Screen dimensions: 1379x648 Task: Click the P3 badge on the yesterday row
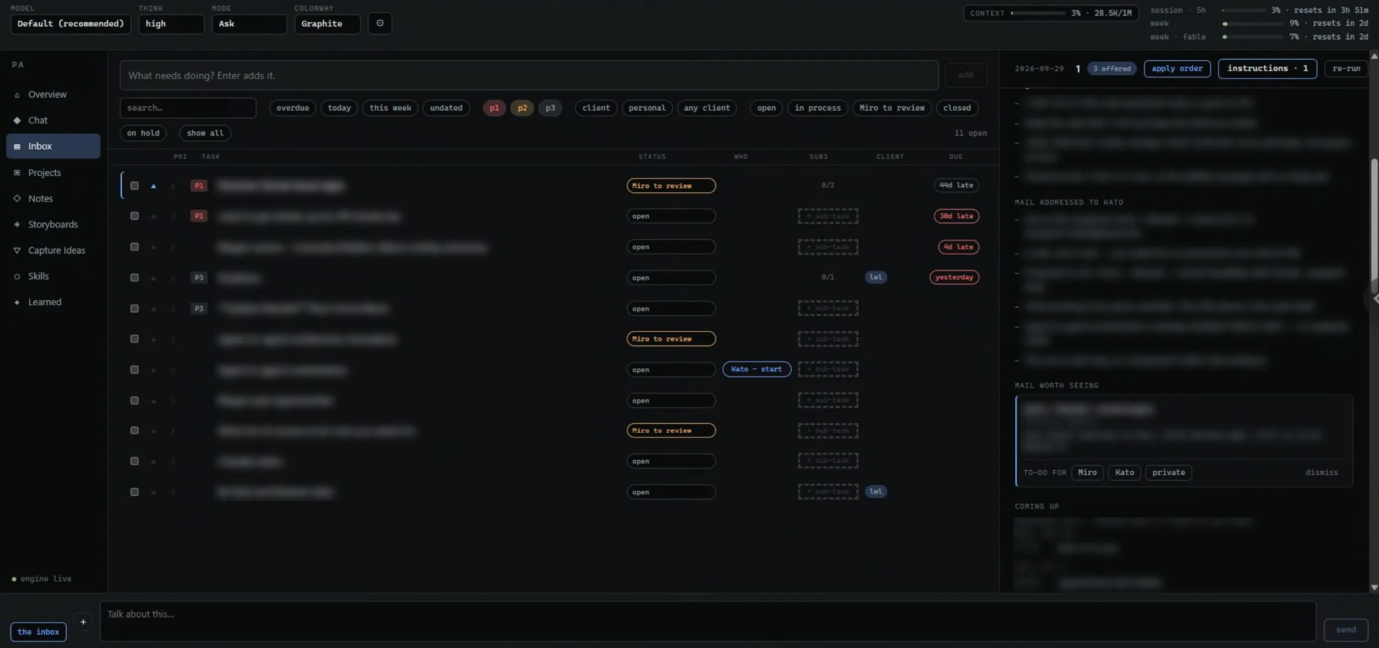tap(199, 278)
